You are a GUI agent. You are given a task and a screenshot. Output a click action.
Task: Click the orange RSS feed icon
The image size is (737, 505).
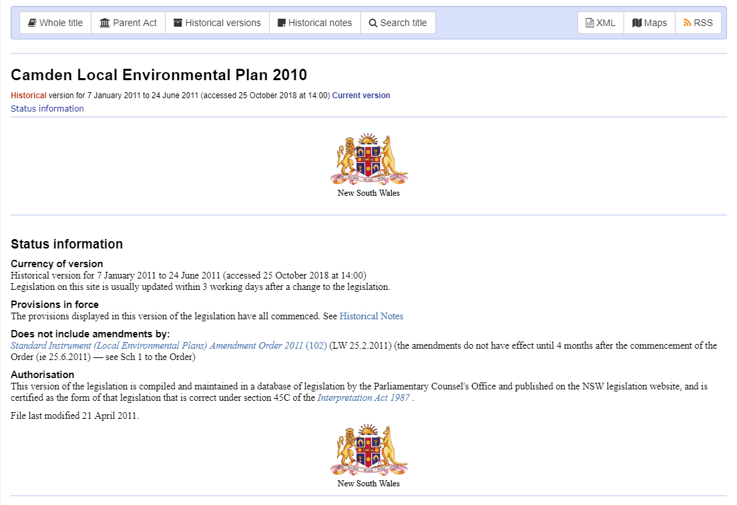tap(687, 23)
